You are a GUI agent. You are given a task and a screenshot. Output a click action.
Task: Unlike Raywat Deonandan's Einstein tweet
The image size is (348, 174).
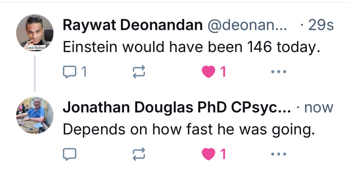[x=208, y=72]
